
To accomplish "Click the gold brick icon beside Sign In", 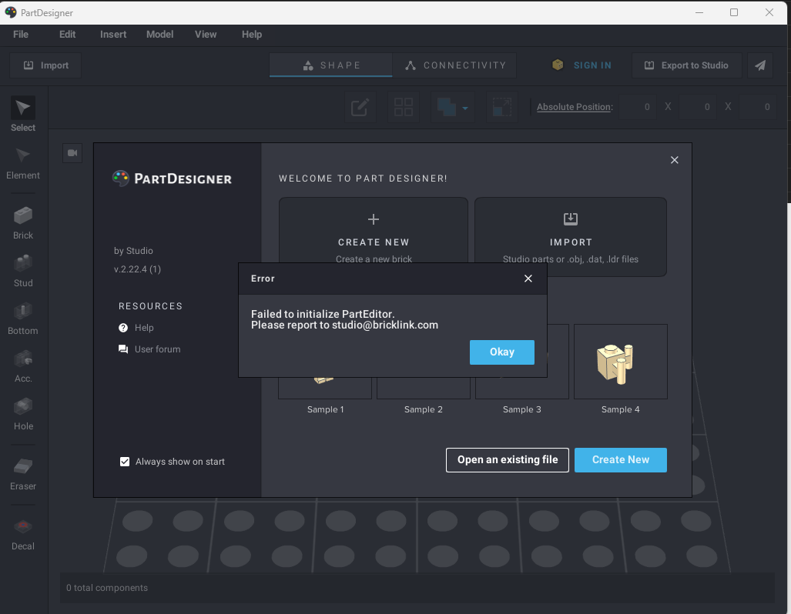I will click(558, 65).
